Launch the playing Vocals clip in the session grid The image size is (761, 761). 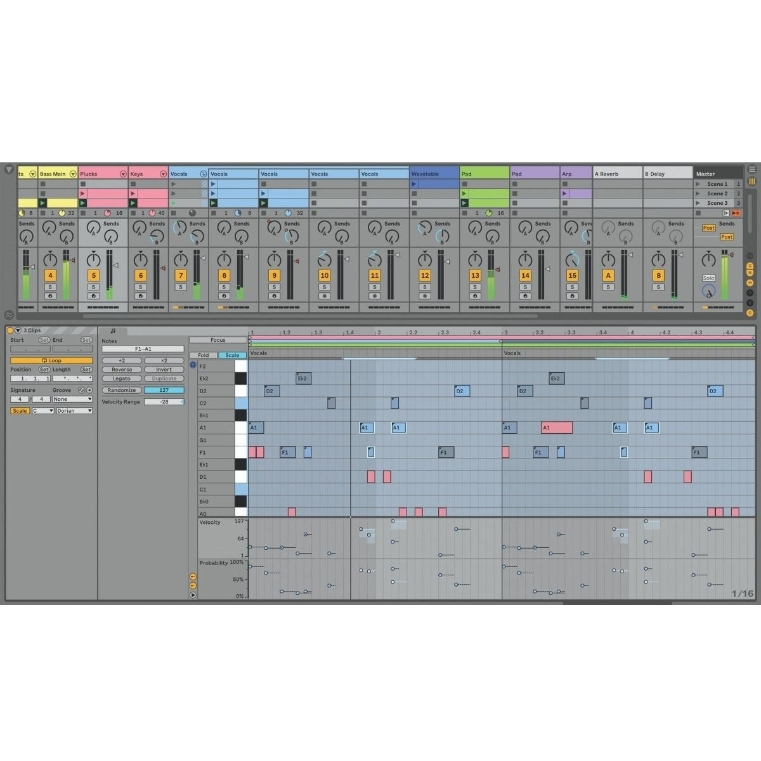point(215,203)
